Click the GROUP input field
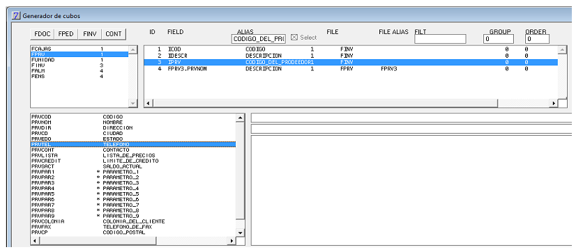Screen dimensions: 583x252 (x=499, y=39)
